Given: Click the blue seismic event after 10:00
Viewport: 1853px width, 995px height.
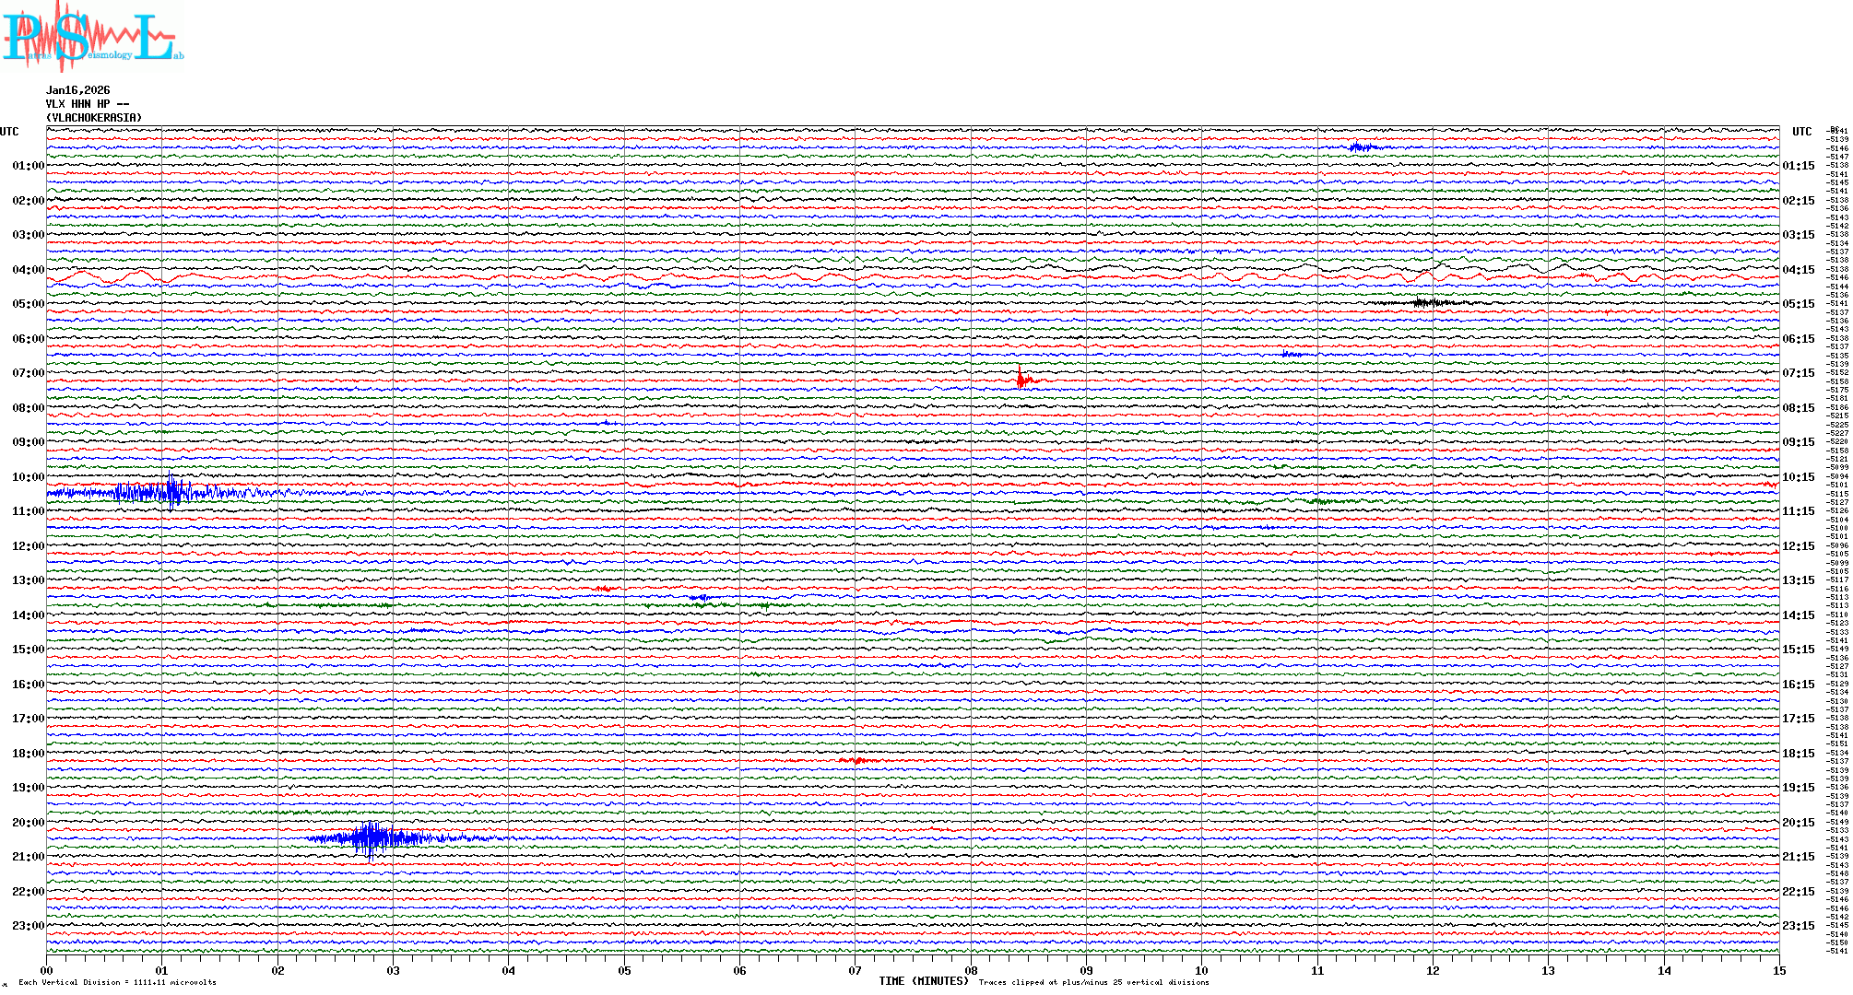Looking at the screenshot, I should pyautogui.click(x=171, y=493).
